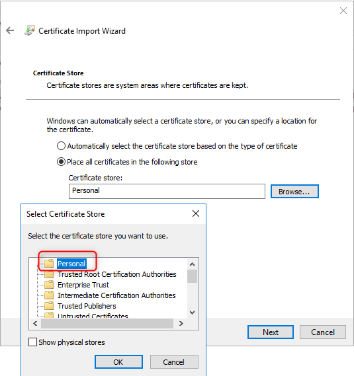The image size is (354, 376).
Task: Click the horizontal scrollbar right arrow
Action: pyautogui.click(x=181, y=324)
